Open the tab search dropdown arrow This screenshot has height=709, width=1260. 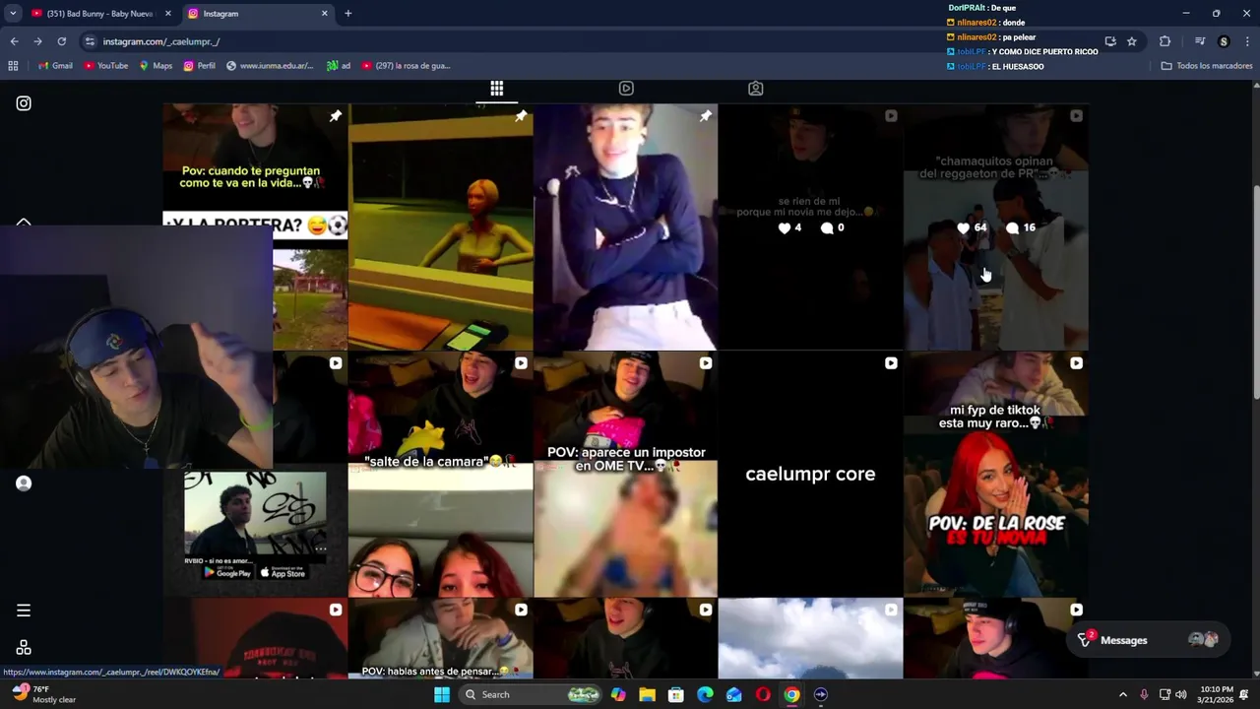(x=13, y=14)
